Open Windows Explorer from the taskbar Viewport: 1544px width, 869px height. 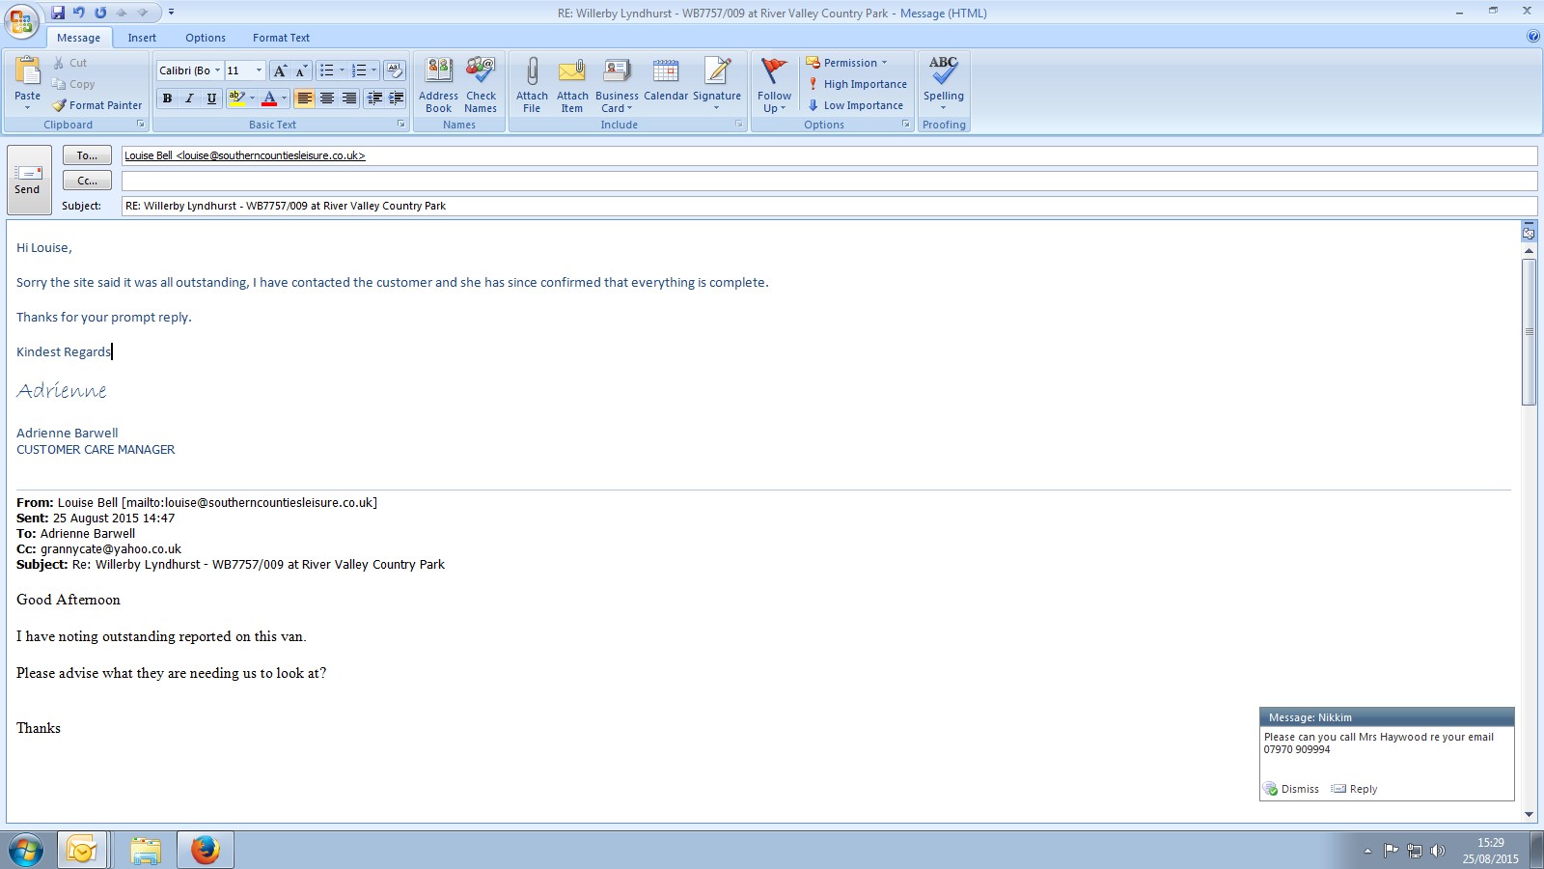tap(146, 851)
